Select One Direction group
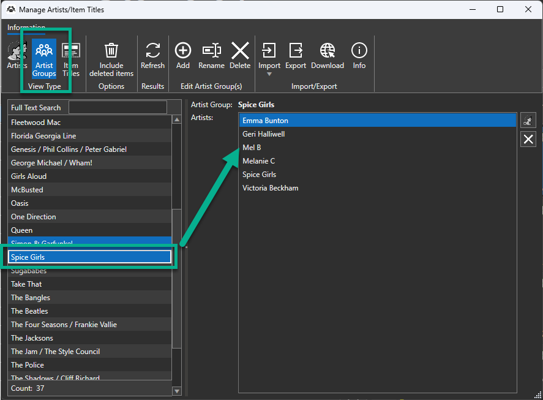 click(90, 217)
